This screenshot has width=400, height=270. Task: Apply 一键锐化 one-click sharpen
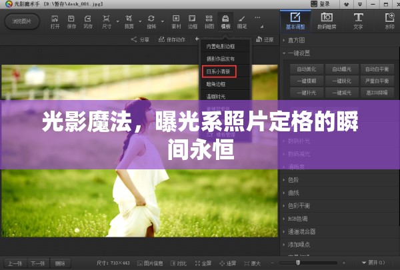pos(342,81)
